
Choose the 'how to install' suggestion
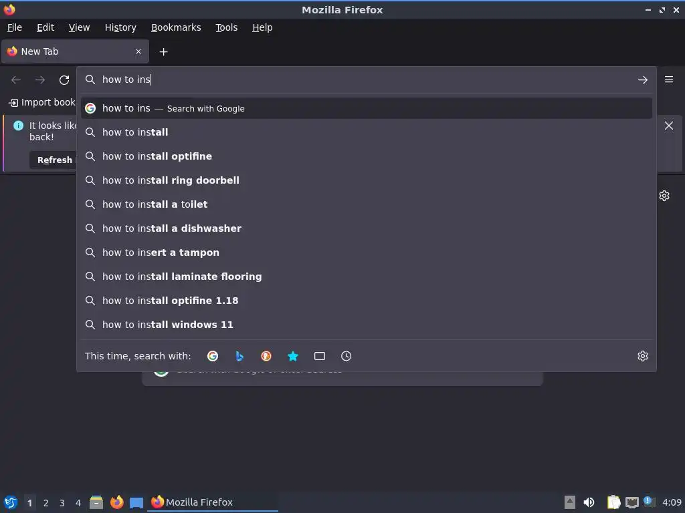tap(367, 132)
